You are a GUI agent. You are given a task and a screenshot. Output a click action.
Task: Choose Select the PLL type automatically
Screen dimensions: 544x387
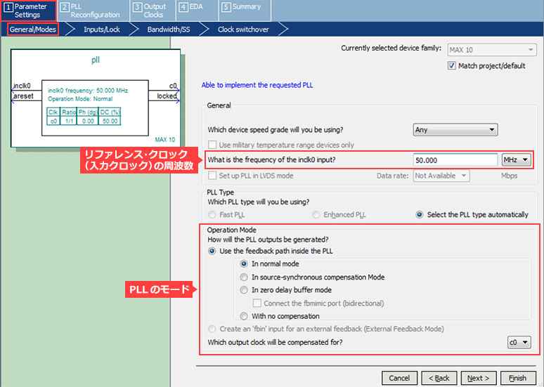tap(420, 215)
